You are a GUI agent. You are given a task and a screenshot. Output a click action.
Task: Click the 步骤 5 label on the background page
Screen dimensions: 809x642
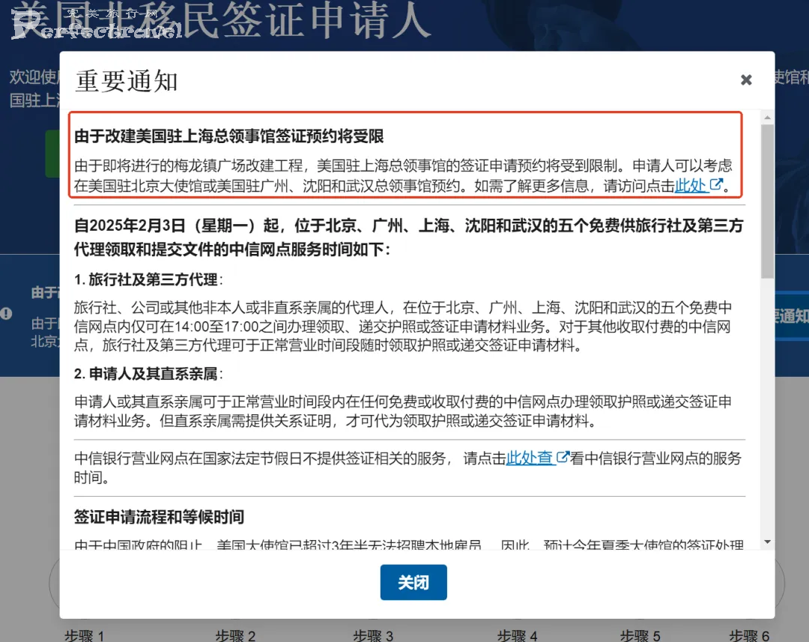(x=640, y=635)
